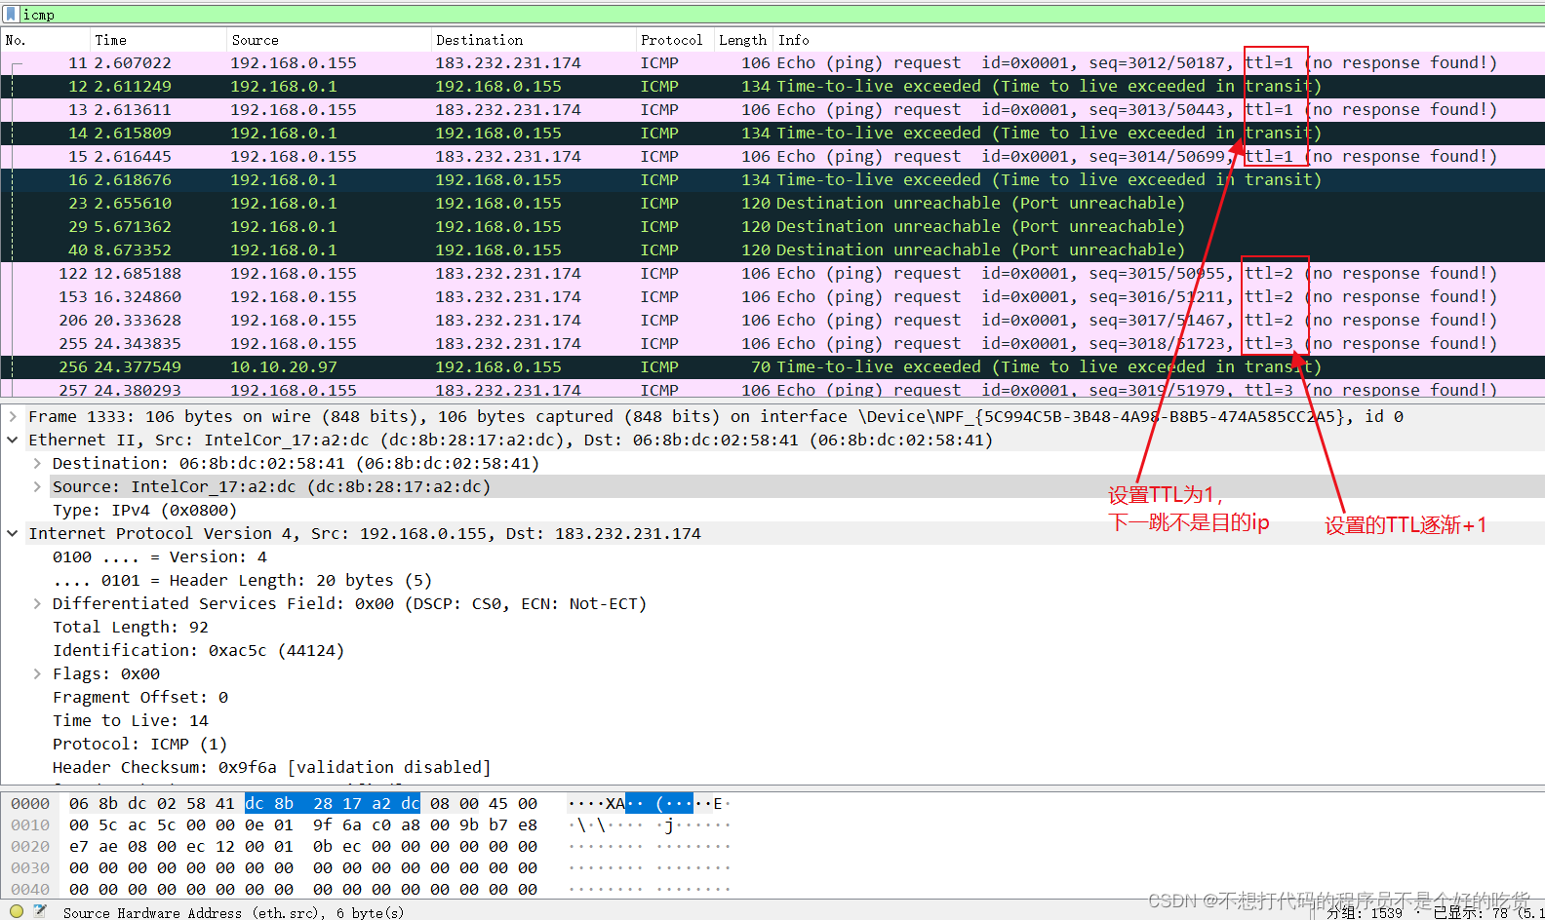Select the Header Length: 20 bytes field
The height and width of the screenshot is (920, 1545).
(x=242, y=580)
